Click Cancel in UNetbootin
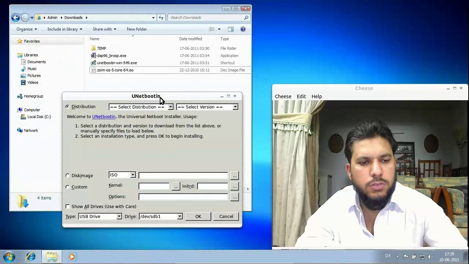The height and width of the screenshot is (264, 469). point(226,216)
